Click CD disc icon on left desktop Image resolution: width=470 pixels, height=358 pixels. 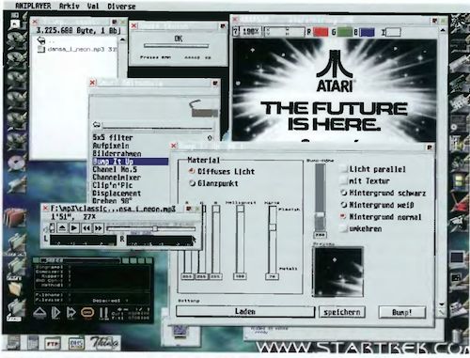(16, 163)
